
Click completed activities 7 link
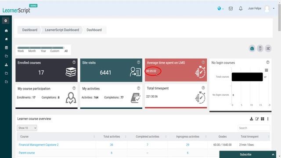(x=148, y=145)
